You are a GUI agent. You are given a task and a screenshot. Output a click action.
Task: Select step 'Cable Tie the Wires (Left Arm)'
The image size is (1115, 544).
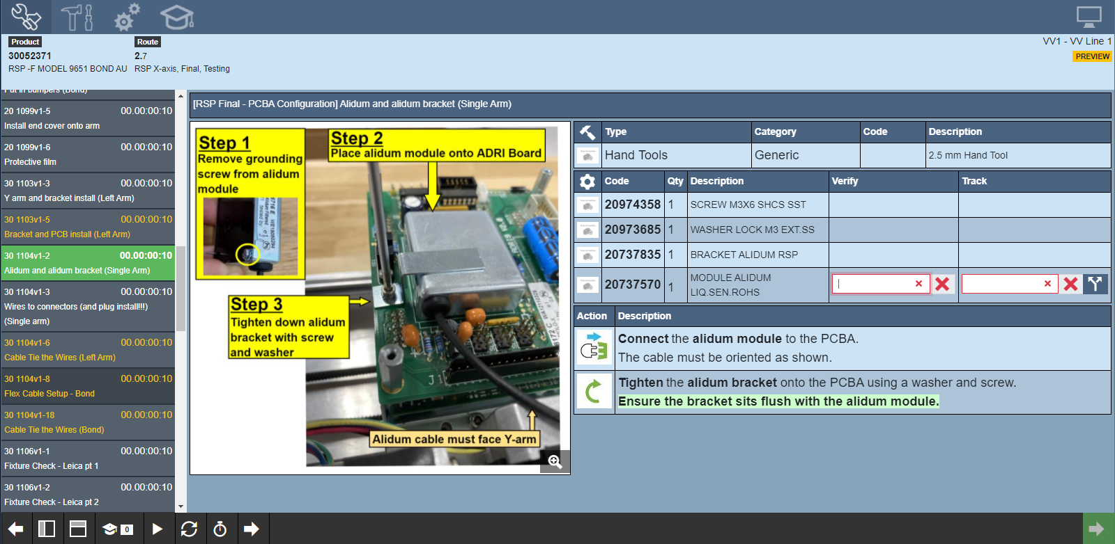click(x=88, y=350)
